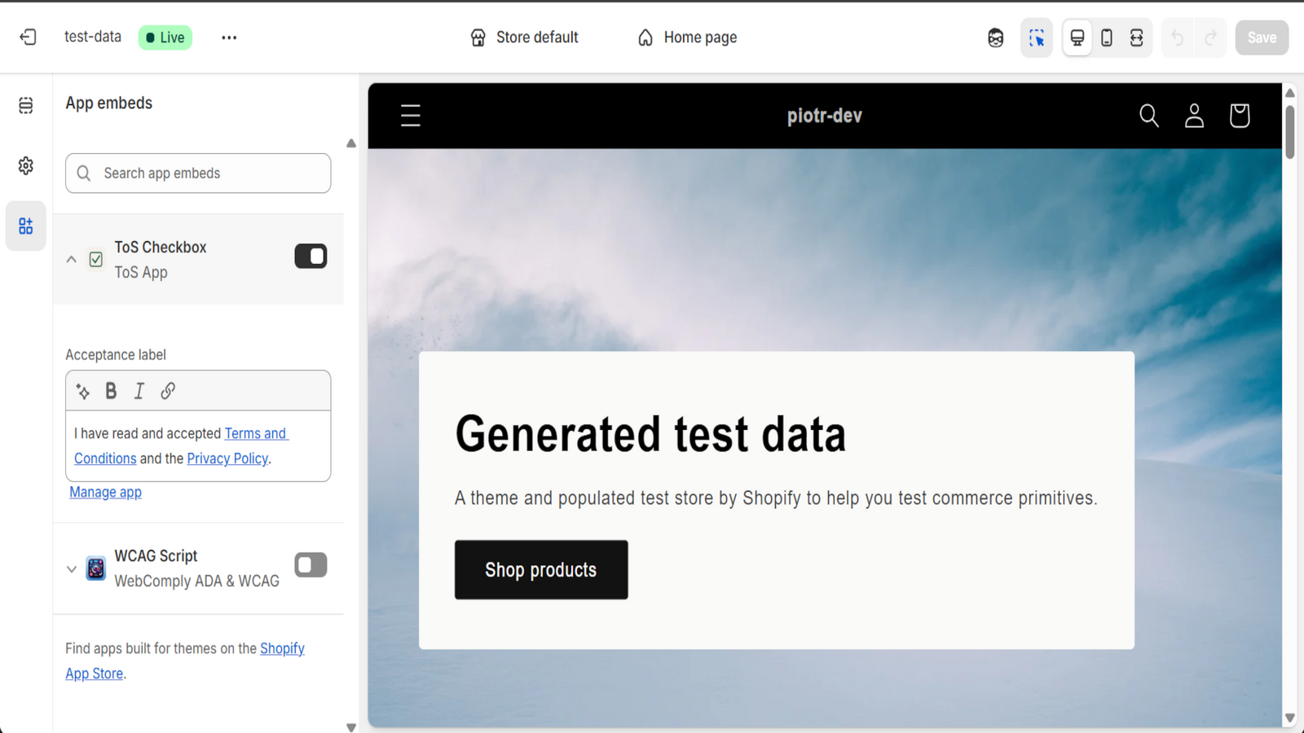Screen dimensions: 1304x733
Task: Disable the ToS Checkbox app embed
Action: click(311, 257)
